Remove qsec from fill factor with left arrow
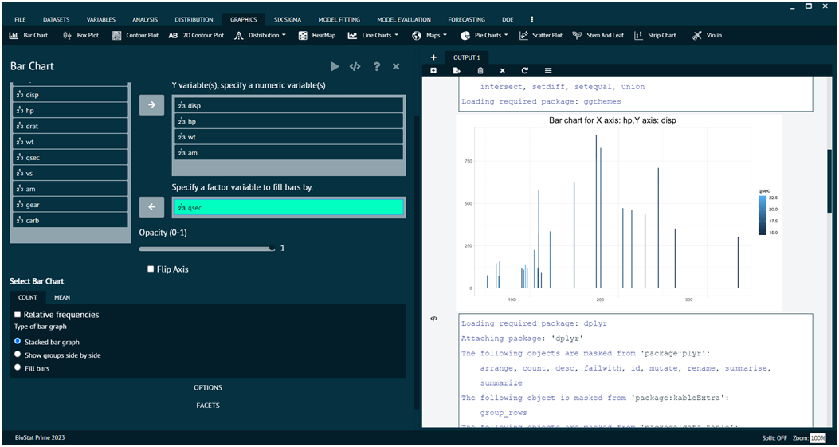This screenshot has width=839, height=447. (x=151, y=207)
